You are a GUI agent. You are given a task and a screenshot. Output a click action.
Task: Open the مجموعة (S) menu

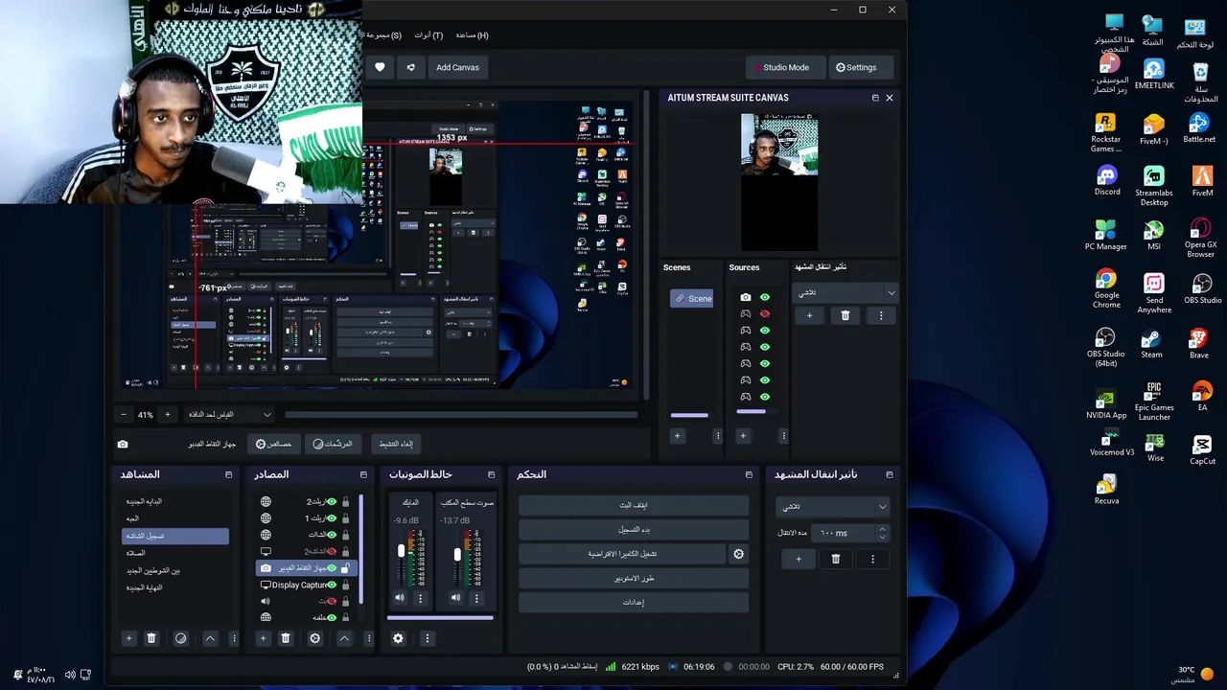383,35
